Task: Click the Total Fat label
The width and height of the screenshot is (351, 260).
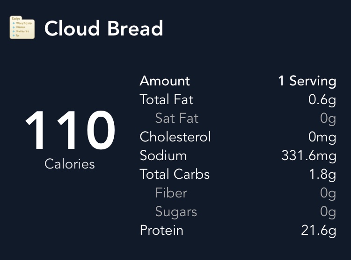Action: (x=166, y=99)
